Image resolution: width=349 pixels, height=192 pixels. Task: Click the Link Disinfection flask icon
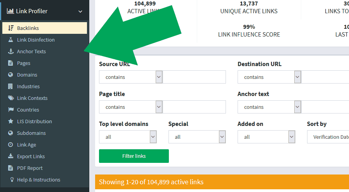tap(10, 40)
